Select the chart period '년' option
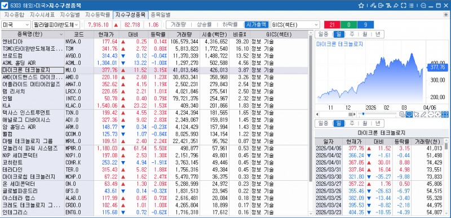Image resolution: width=451 pixels, height=218 pixels. click(378, 34)
